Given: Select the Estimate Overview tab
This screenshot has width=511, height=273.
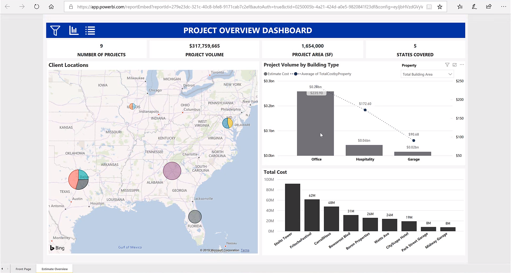Looking at the screenshot, I should pos(55,269).
